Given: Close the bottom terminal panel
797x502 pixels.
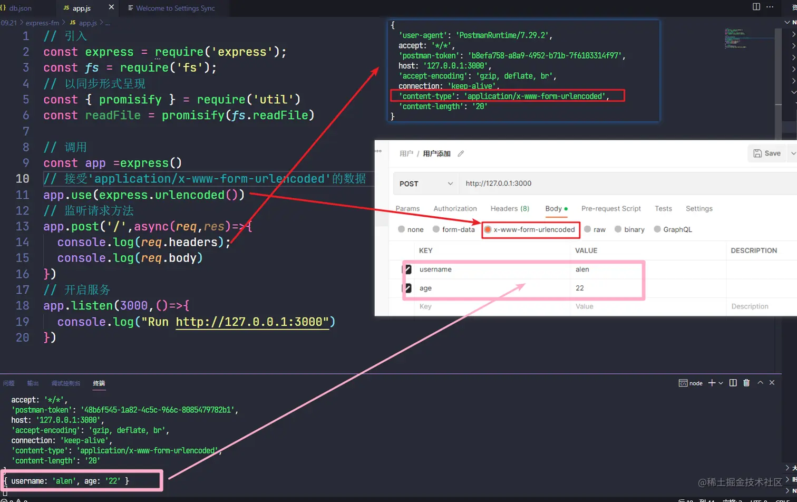Looking at the screenshot, I should coord(772,383).
